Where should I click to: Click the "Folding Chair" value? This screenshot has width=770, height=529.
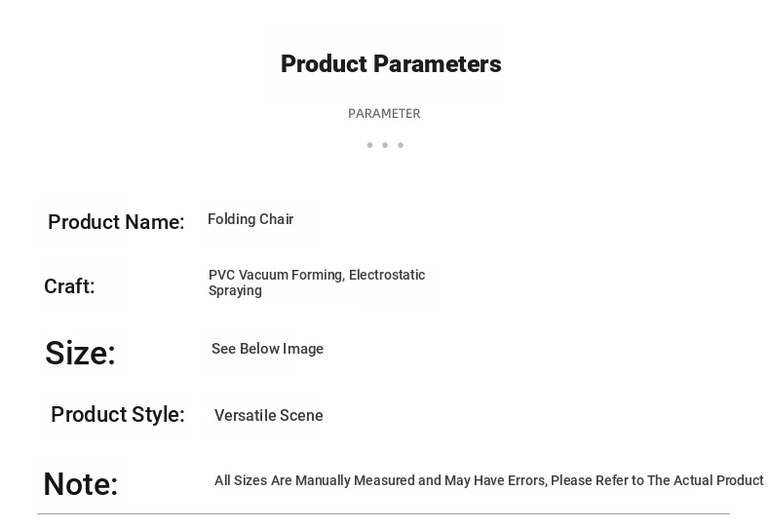tap(250, 219)
